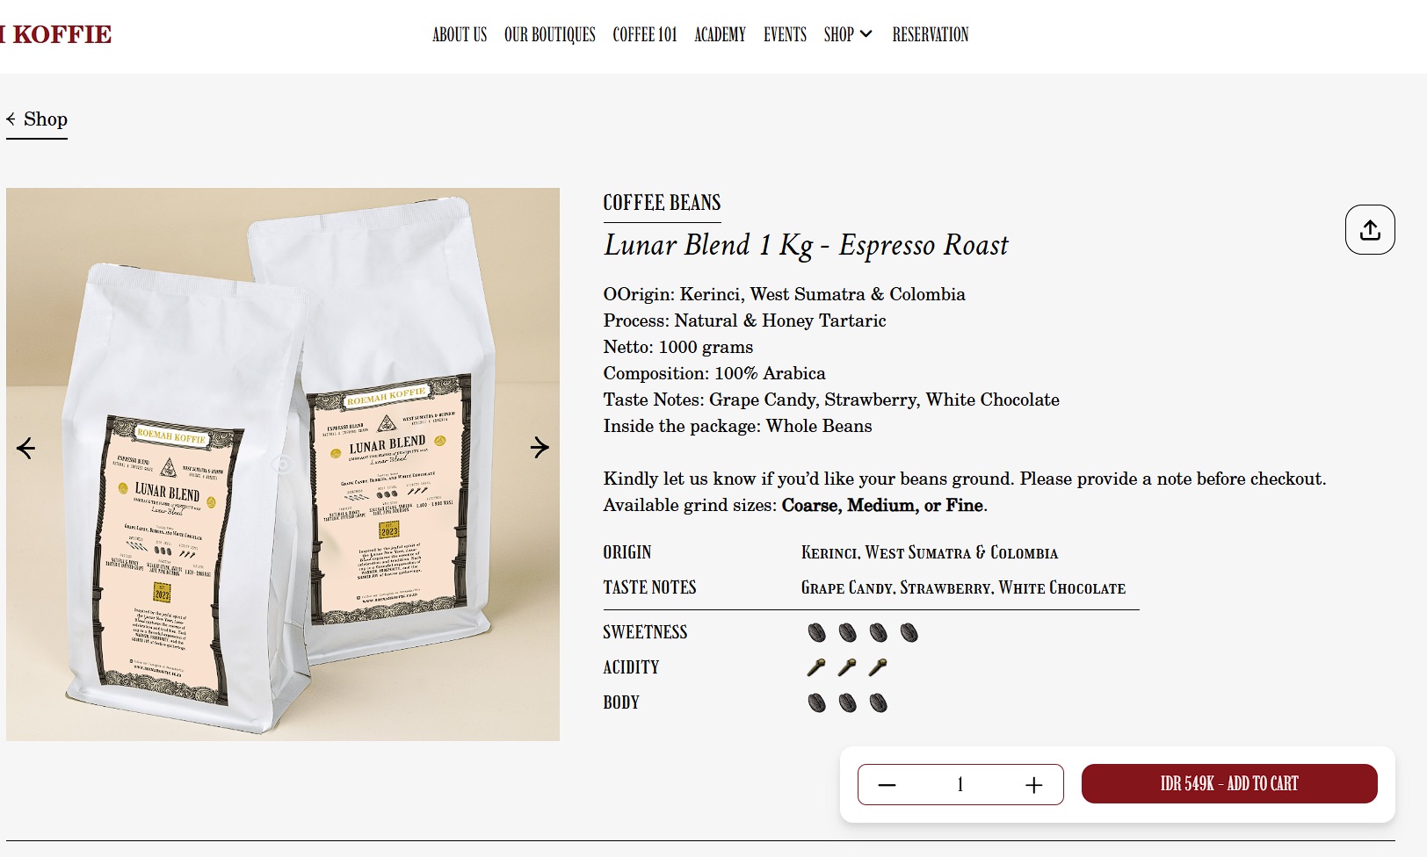
Task: Add to cart for IDR 549K
Action: click(1229, 783)
